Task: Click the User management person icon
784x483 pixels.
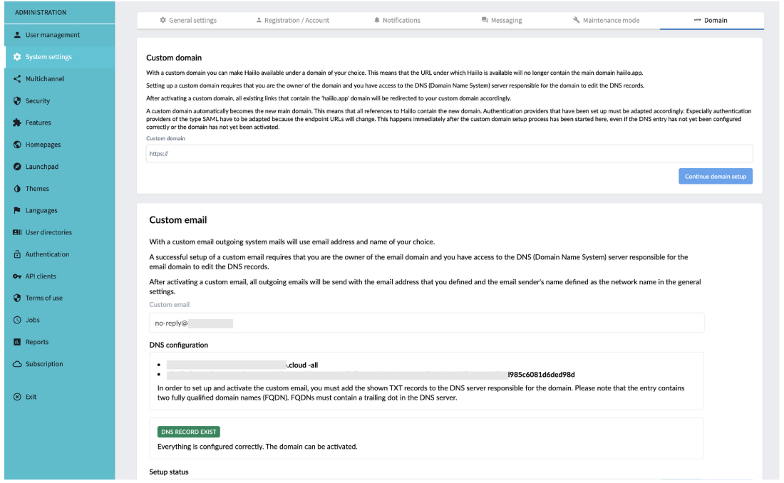Action: point(17,35)
